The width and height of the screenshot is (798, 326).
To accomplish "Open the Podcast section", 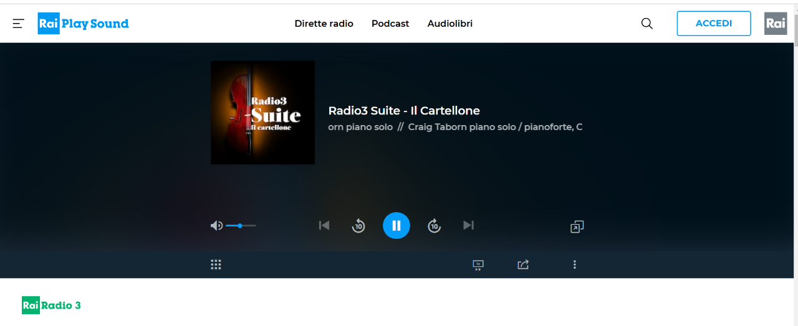I will tap(390, 24).
